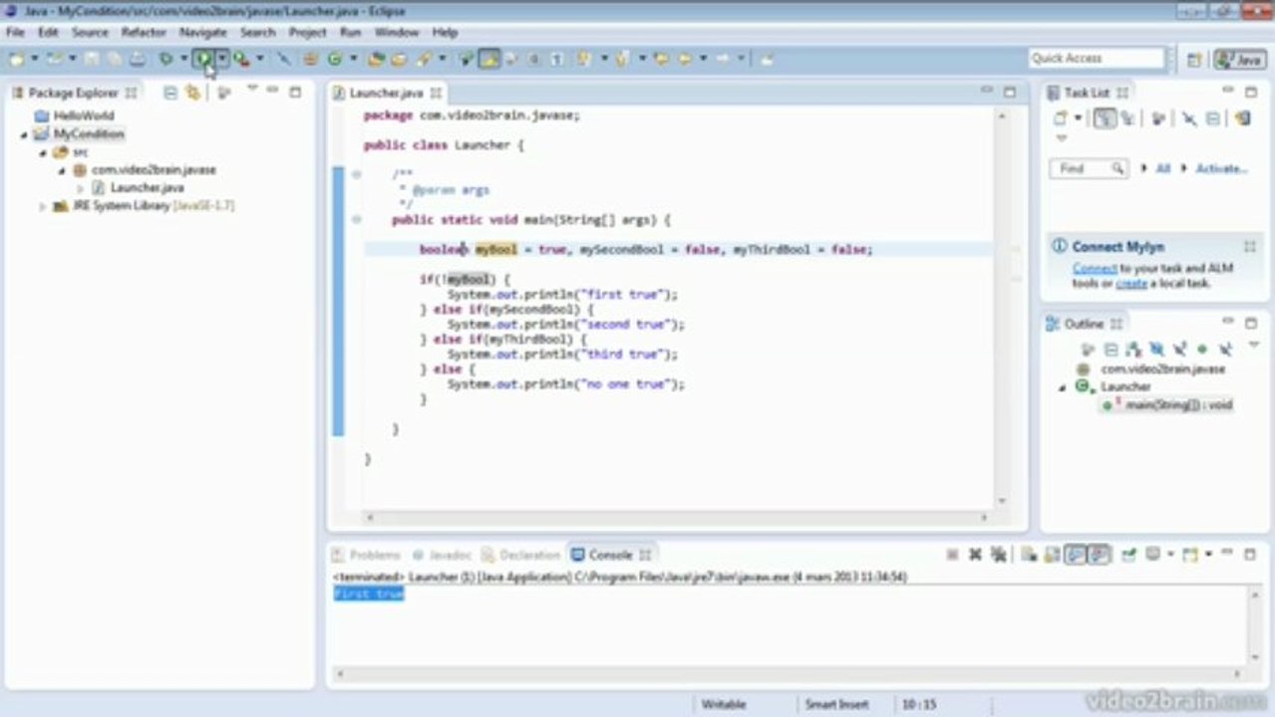Toggle Categorized view in Task List

click(x=1105, y=119)
